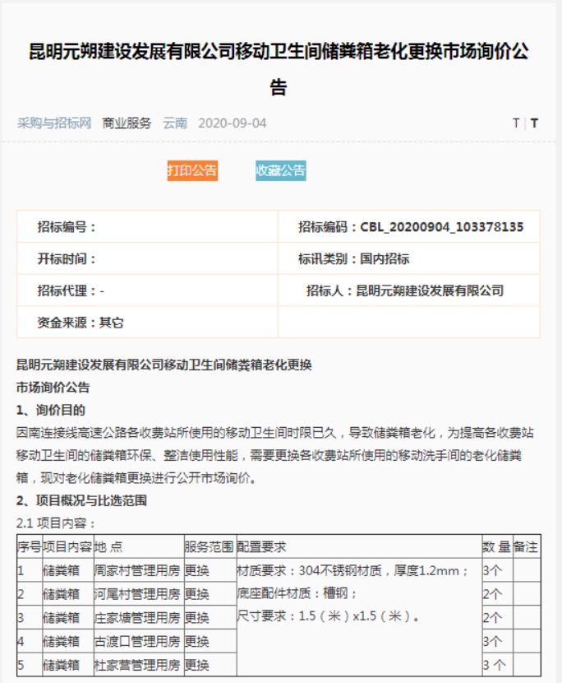Click the publish date 2020-09-04

point(233,123)
